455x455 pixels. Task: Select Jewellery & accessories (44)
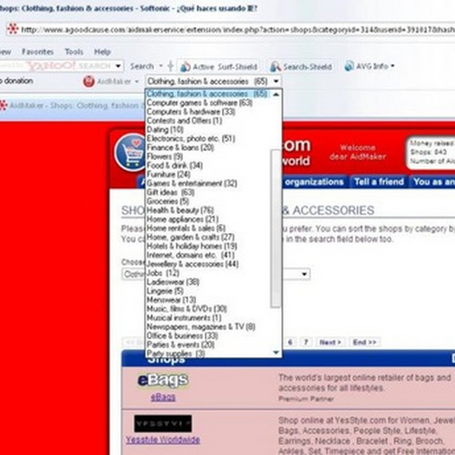click(x=193, y=264)
